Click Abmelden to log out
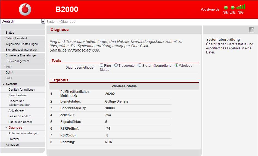 pyautogui.click(x=23, y=145)
